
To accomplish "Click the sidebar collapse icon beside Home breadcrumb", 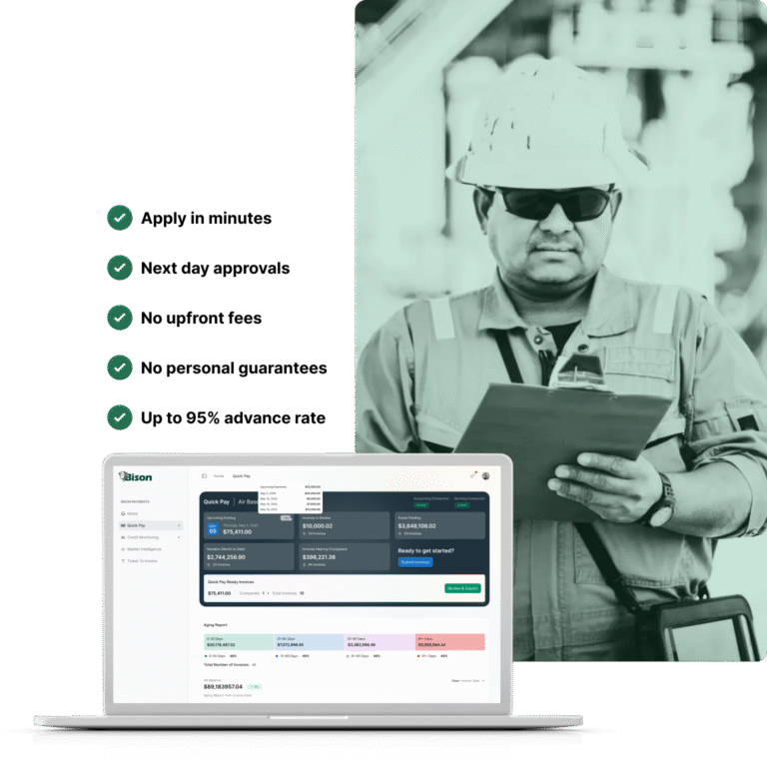I will pos(205,476).
